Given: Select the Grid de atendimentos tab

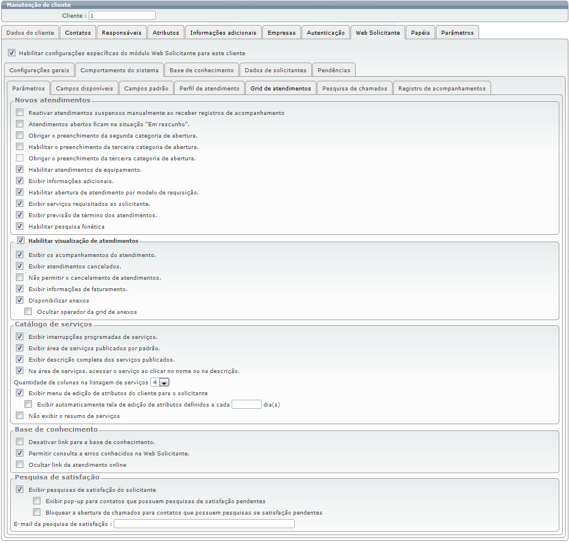Looking at the screenshot, I should (x=281, y=88).
